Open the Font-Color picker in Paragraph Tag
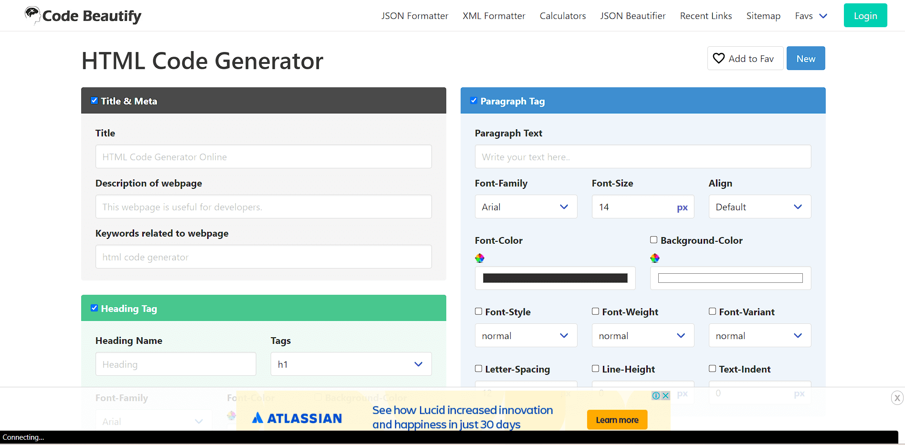Screen dimensions: 905x445 (x=480, y=258)
